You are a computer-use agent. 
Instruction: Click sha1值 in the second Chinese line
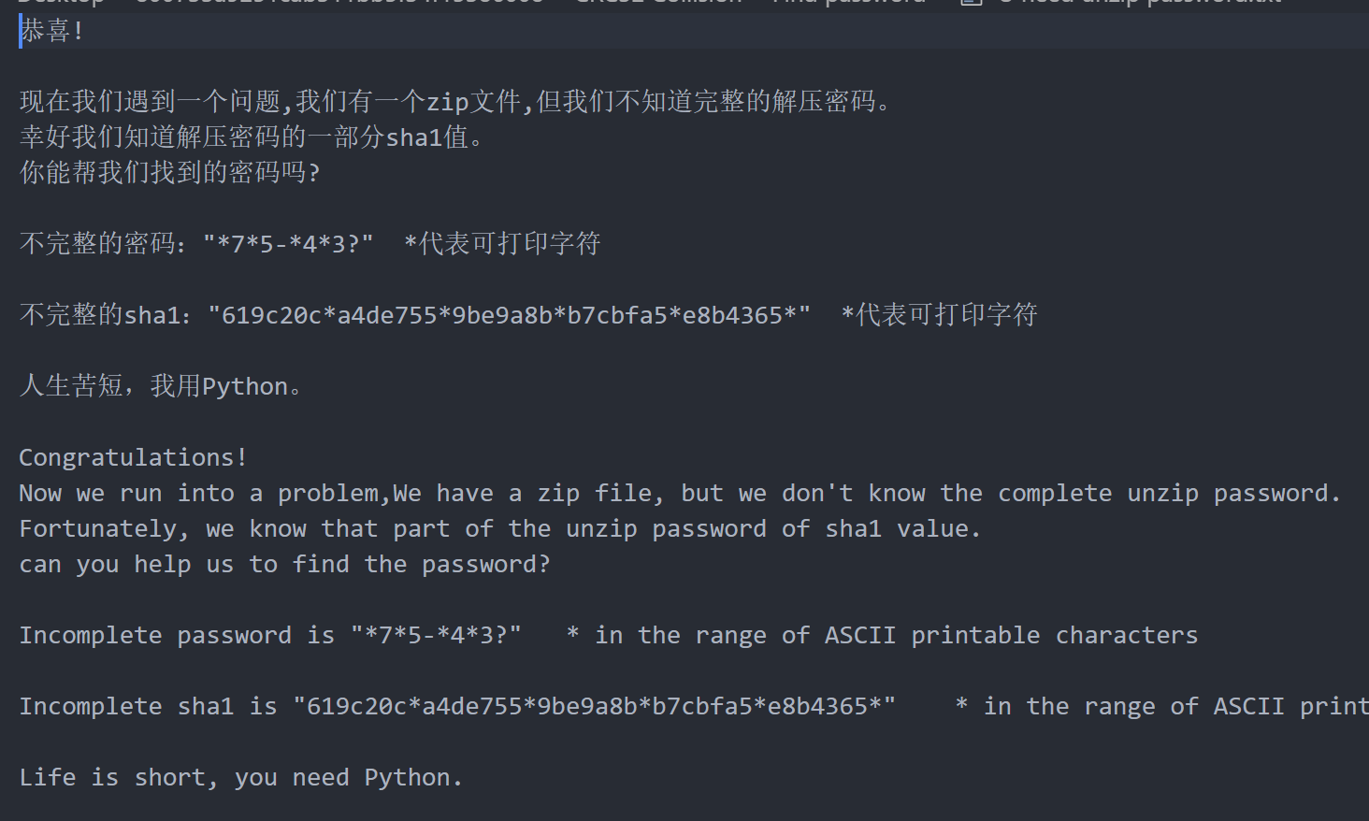[x=426, y=137]
